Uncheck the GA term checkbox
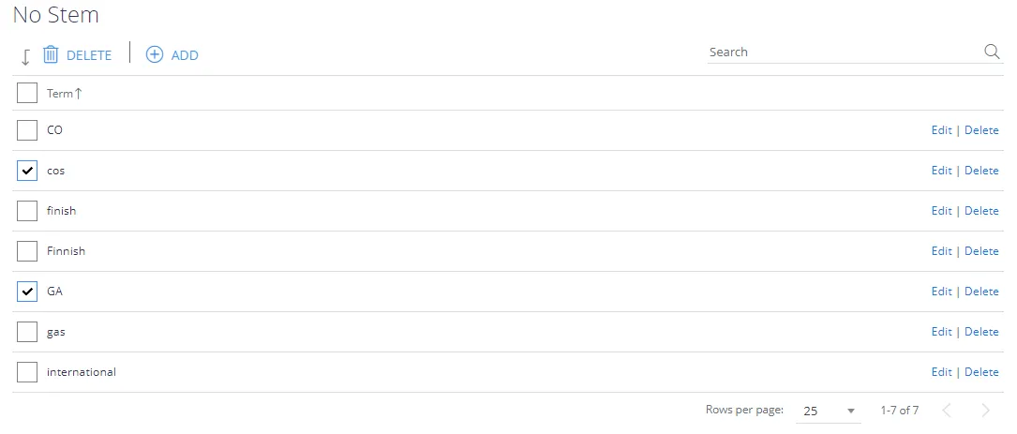1017x434 pixels. 26,292
